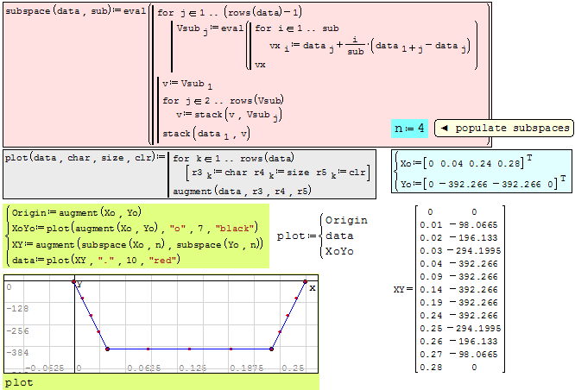
Task: Click the black origin point at graph's top-left
Action: click(x=75, y=281)
